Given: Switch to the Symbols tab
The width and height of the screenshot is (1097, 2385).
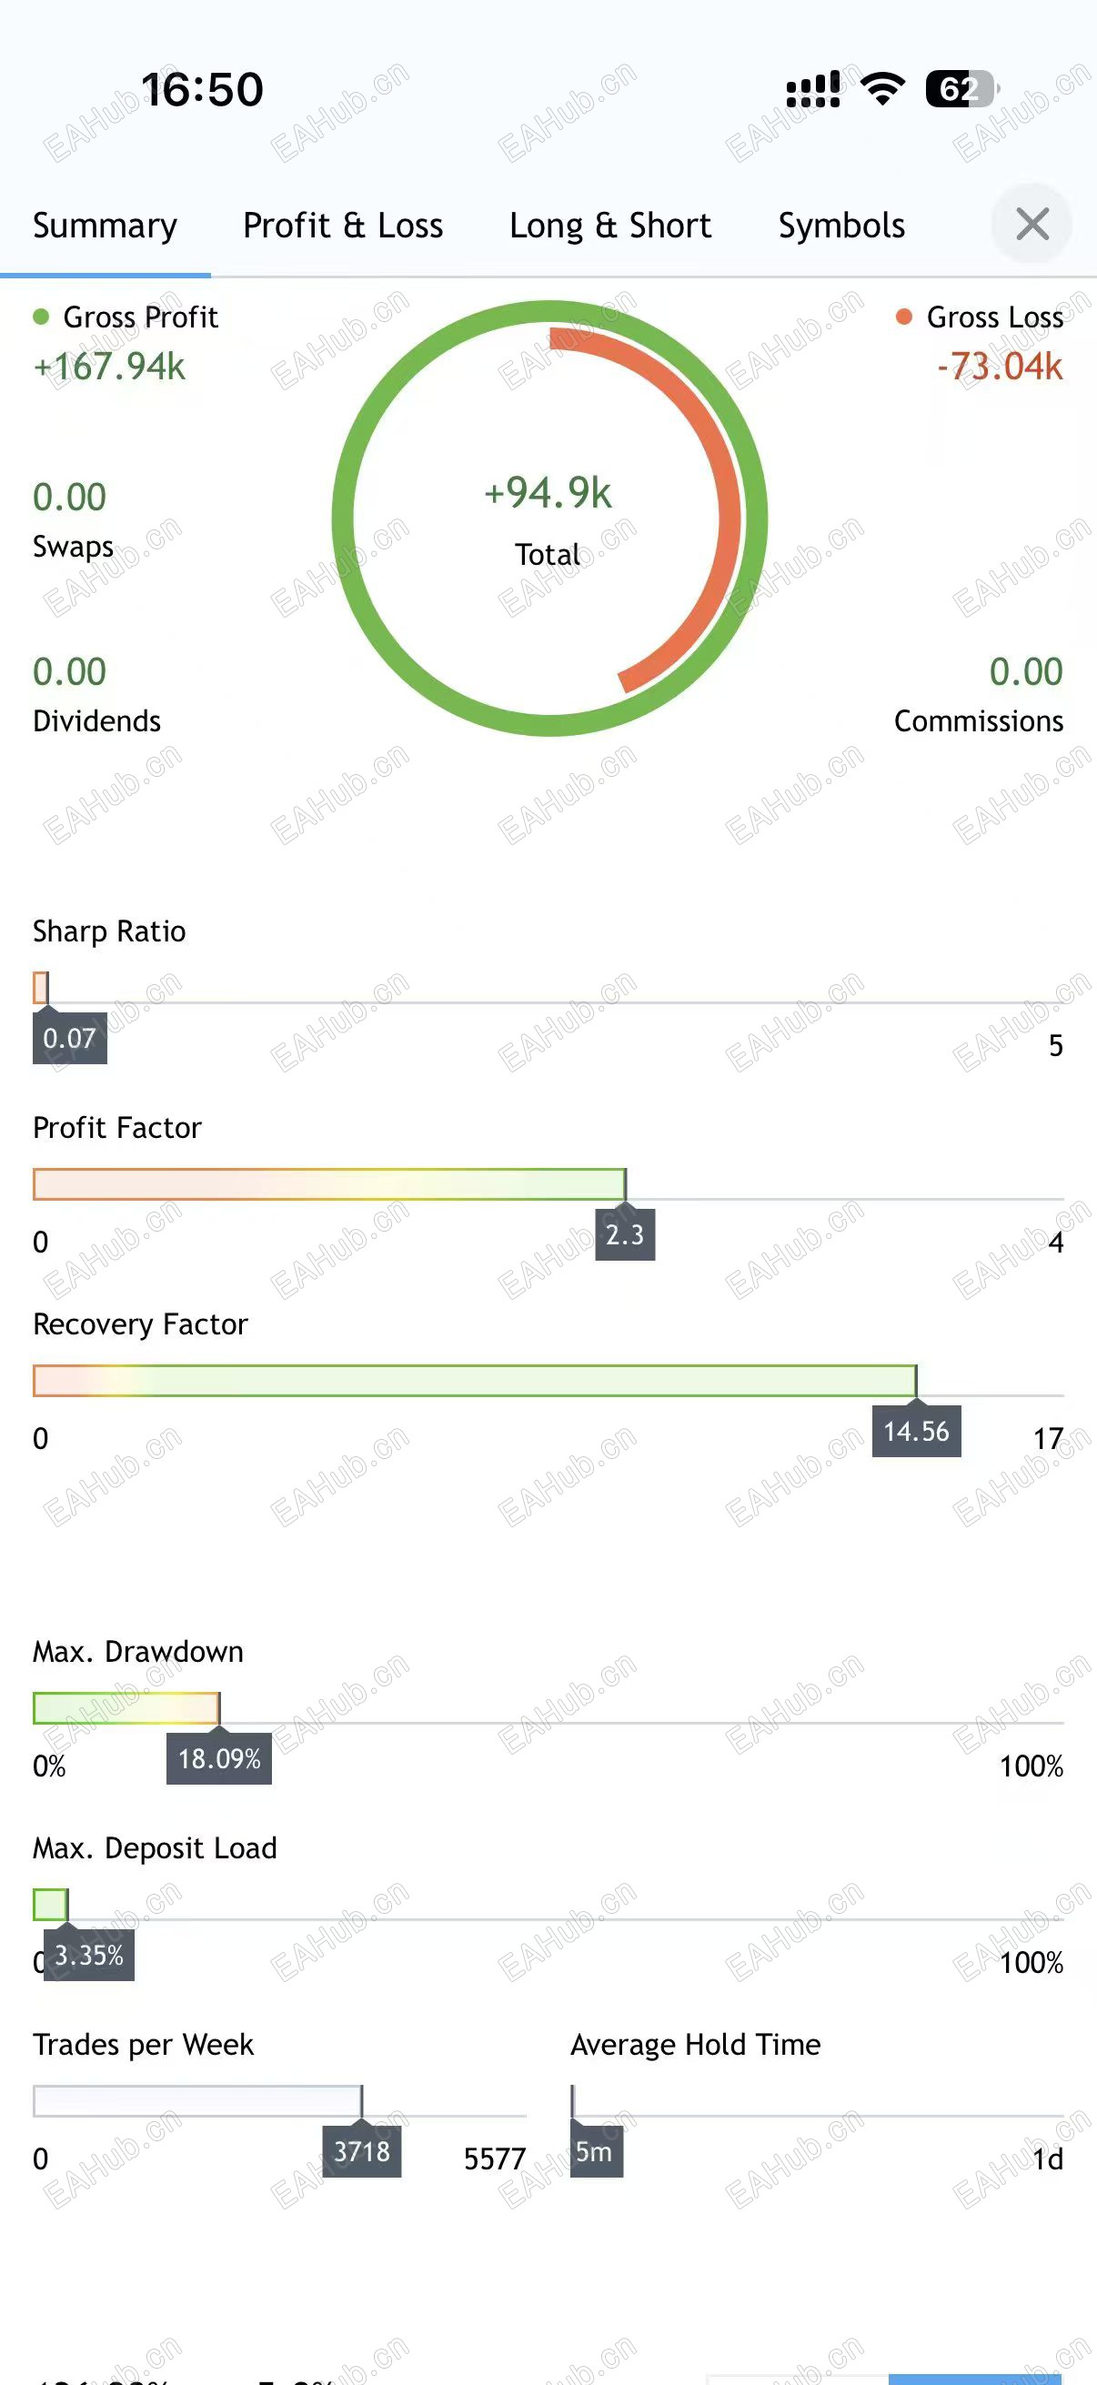Looking at the screenshot, I should pyautogui.click(x=841, y=226).
